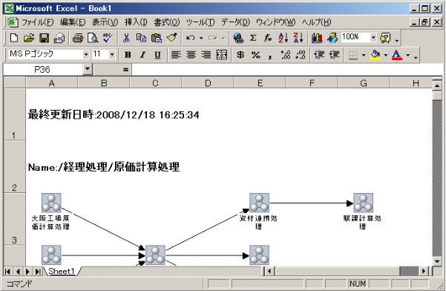Increase decimal places icon
Image resolution: width=446 pixels, height=291 pixels.
285,55
